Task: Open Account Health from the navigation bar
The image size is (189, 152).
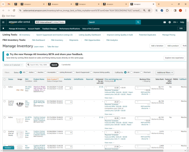Action: tap(34, 29)
